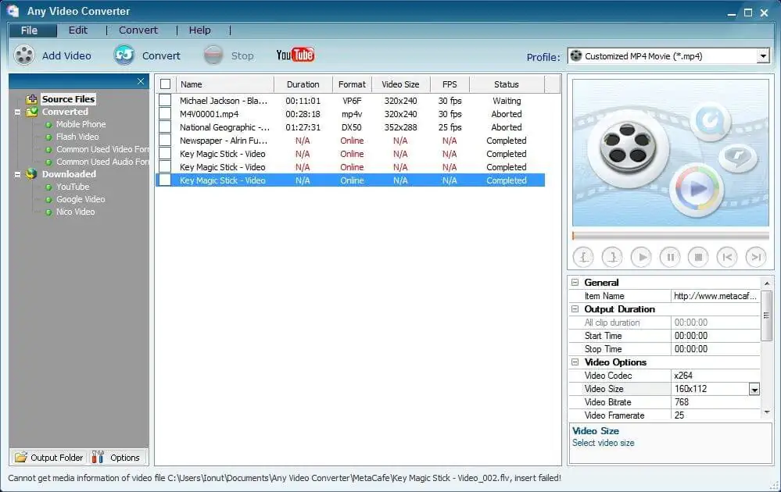Open the YouTube logo button

[x=295, y=55]
